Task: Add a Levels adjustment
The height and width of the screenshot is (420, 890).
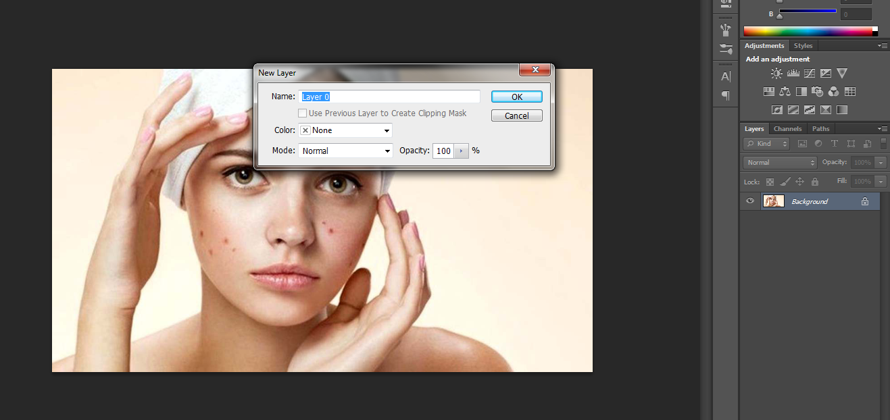Action: pyautogui.click(x=793, y=74)
